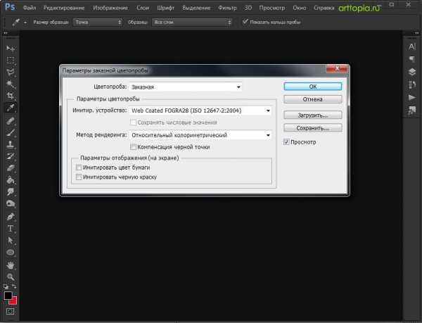This screenshot has height=323, width=422.
Task: Open the Изображение menu
Action: pos(110,8)
